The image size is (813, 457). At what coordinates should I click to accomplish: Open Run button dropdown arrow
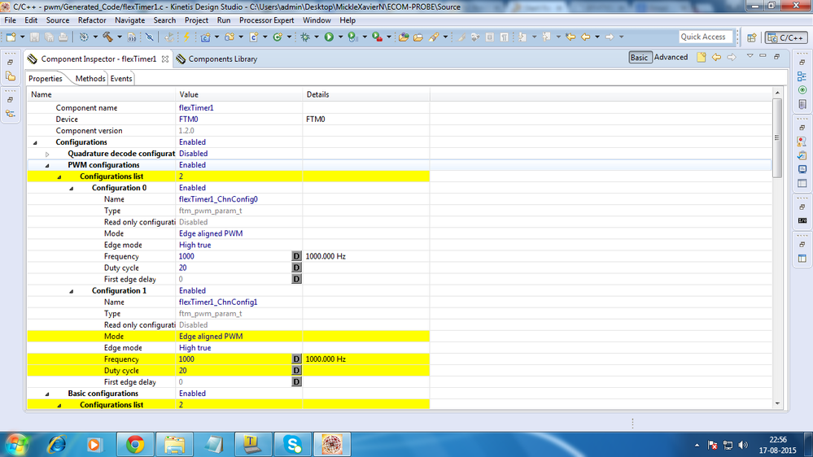coord(340,37)
